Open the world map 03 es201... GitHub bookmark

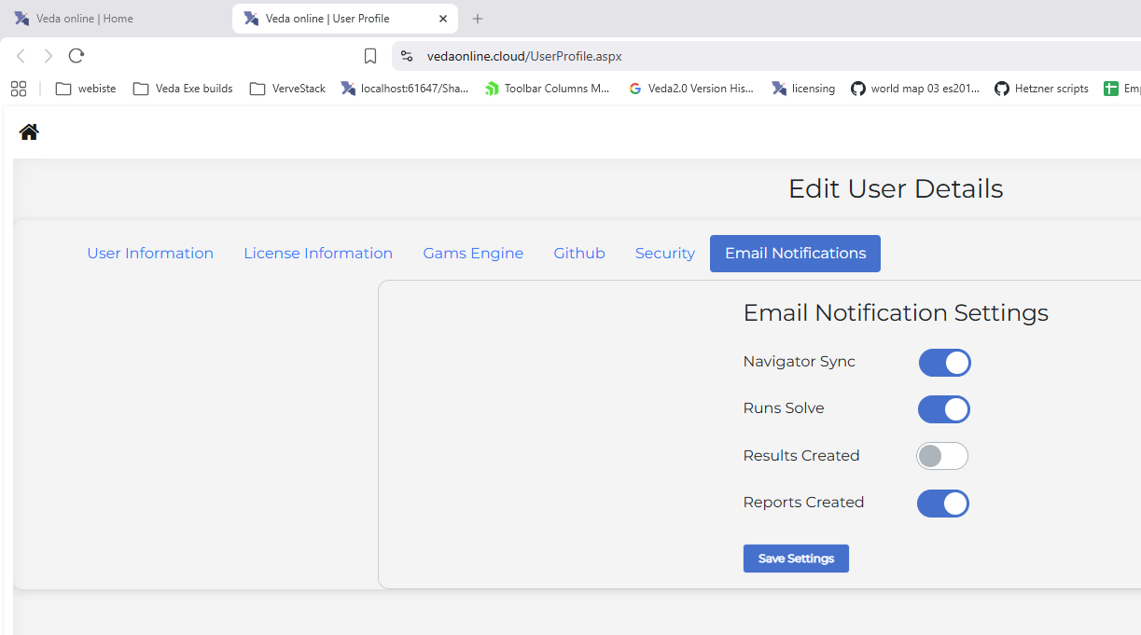[915, 89]
